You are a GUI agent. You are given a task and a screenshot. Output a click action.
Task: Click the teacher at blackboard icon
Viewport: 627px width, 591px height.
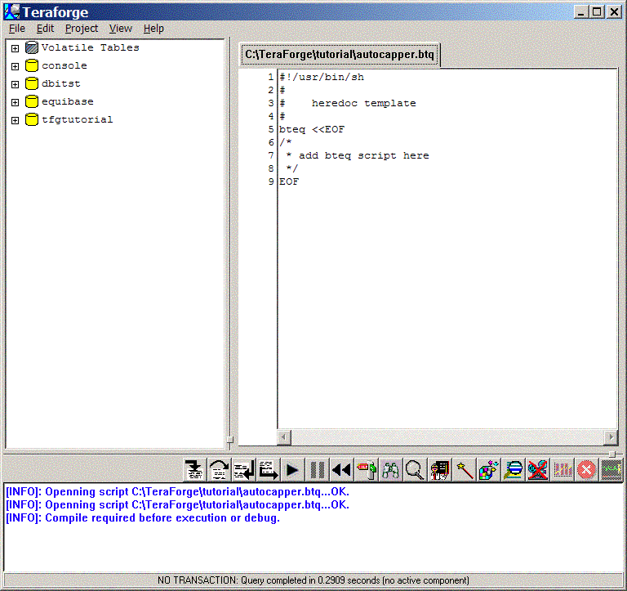pos(440,470)
